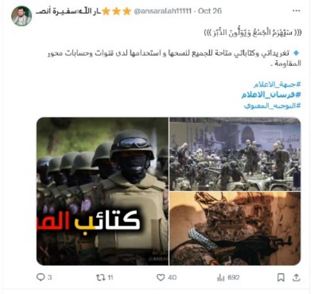Like the post with the heart icon
The width and height of the screenshot is (318, 294).
click(161, 277)
